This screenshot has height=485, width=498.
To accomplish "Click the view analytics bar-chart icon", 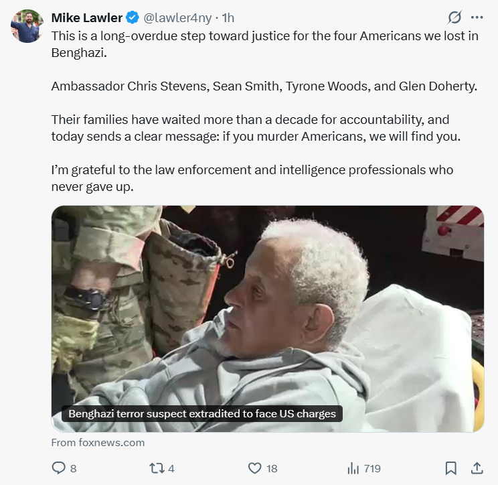I will tap(353, 468).
